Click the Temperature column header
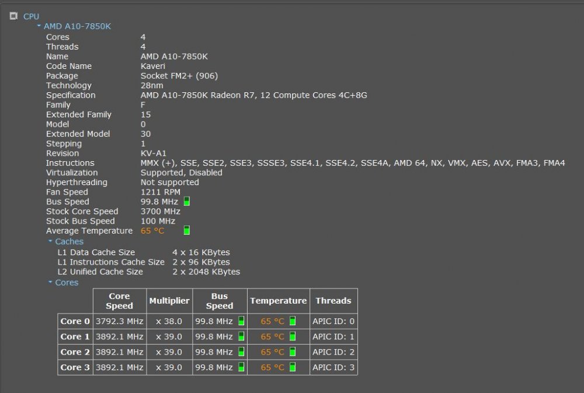The height and width of the screenshot is (393, 584). (x=278, y=301)
